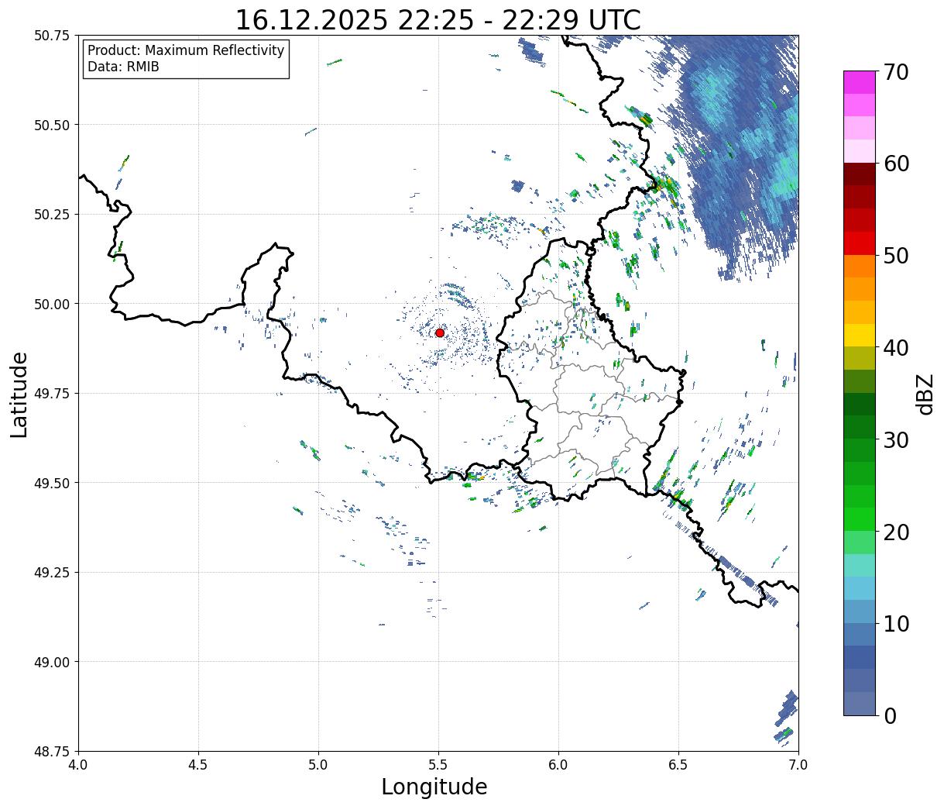
Task: Click the topmost magenta colorbar segment
Action: pyautogui.click(x=859, y=82)
